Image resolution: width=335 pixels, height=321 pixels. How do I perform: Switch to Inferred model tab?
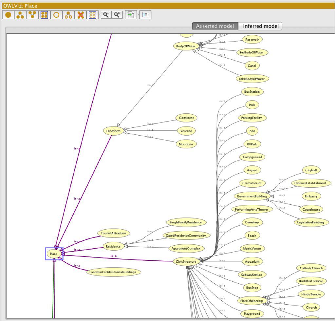pyautogui.click(x=261, y=26)
